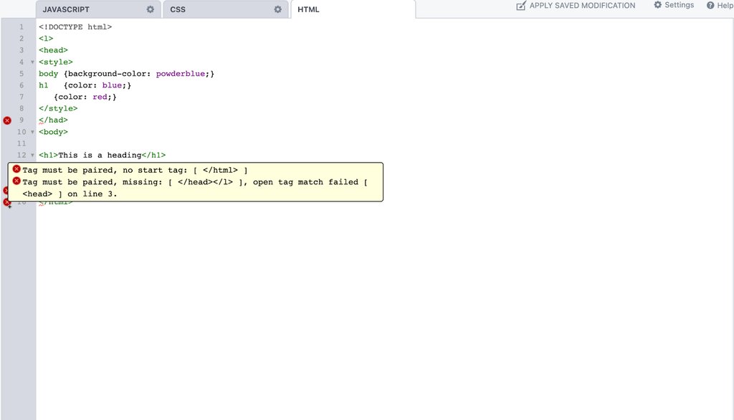Collapse the h1 fold arrow on line 12
This screenshot has height=420, width=734.
click(32, 155)
